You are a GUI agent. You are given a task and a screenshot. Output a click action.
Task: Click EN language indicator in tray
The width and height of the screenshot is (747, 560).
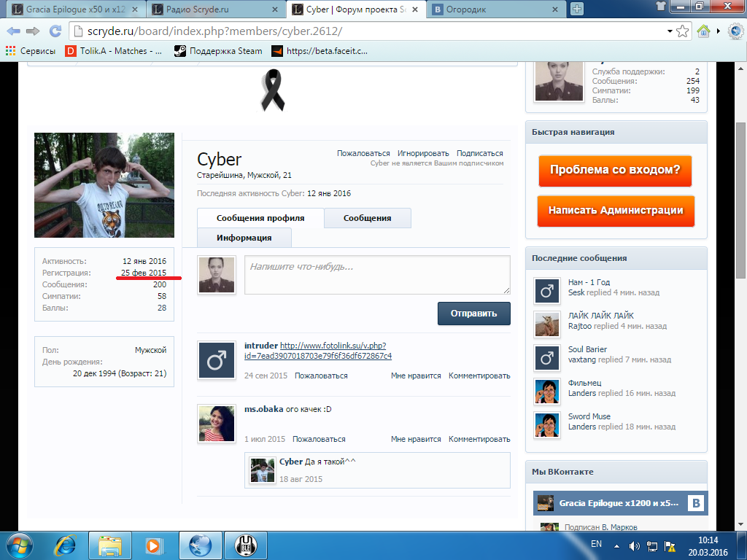click(596, 544)
